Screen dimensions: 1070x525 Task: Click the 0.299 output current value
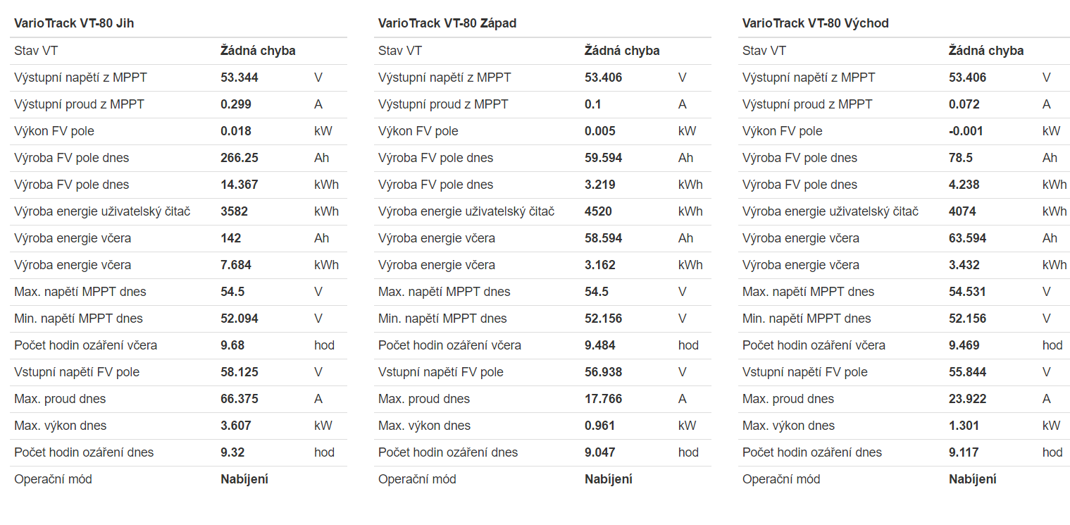236,104
